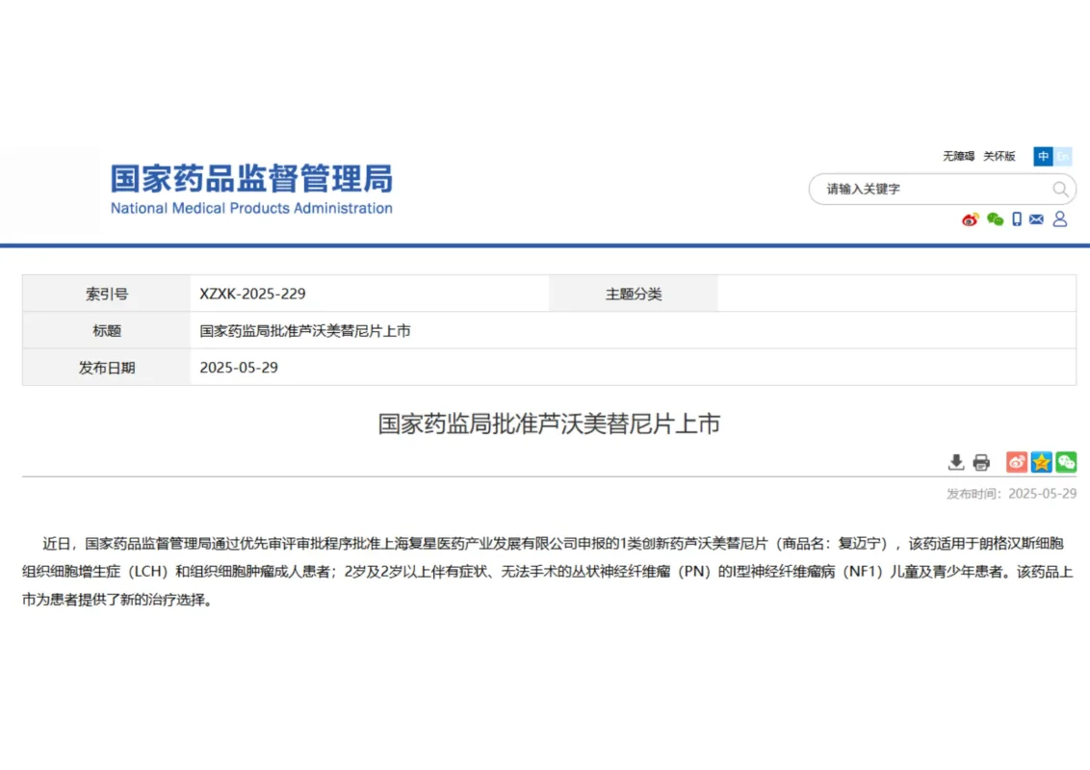Switch to 关怀版 care version
Image resolution: width=1090 pixels, height=770 pixels.
click(999, 156)
